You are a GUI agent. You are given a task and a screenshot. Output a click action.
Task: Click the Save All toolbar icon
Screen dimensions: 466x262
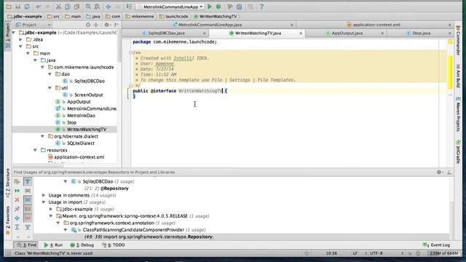[x=17, y=7]
